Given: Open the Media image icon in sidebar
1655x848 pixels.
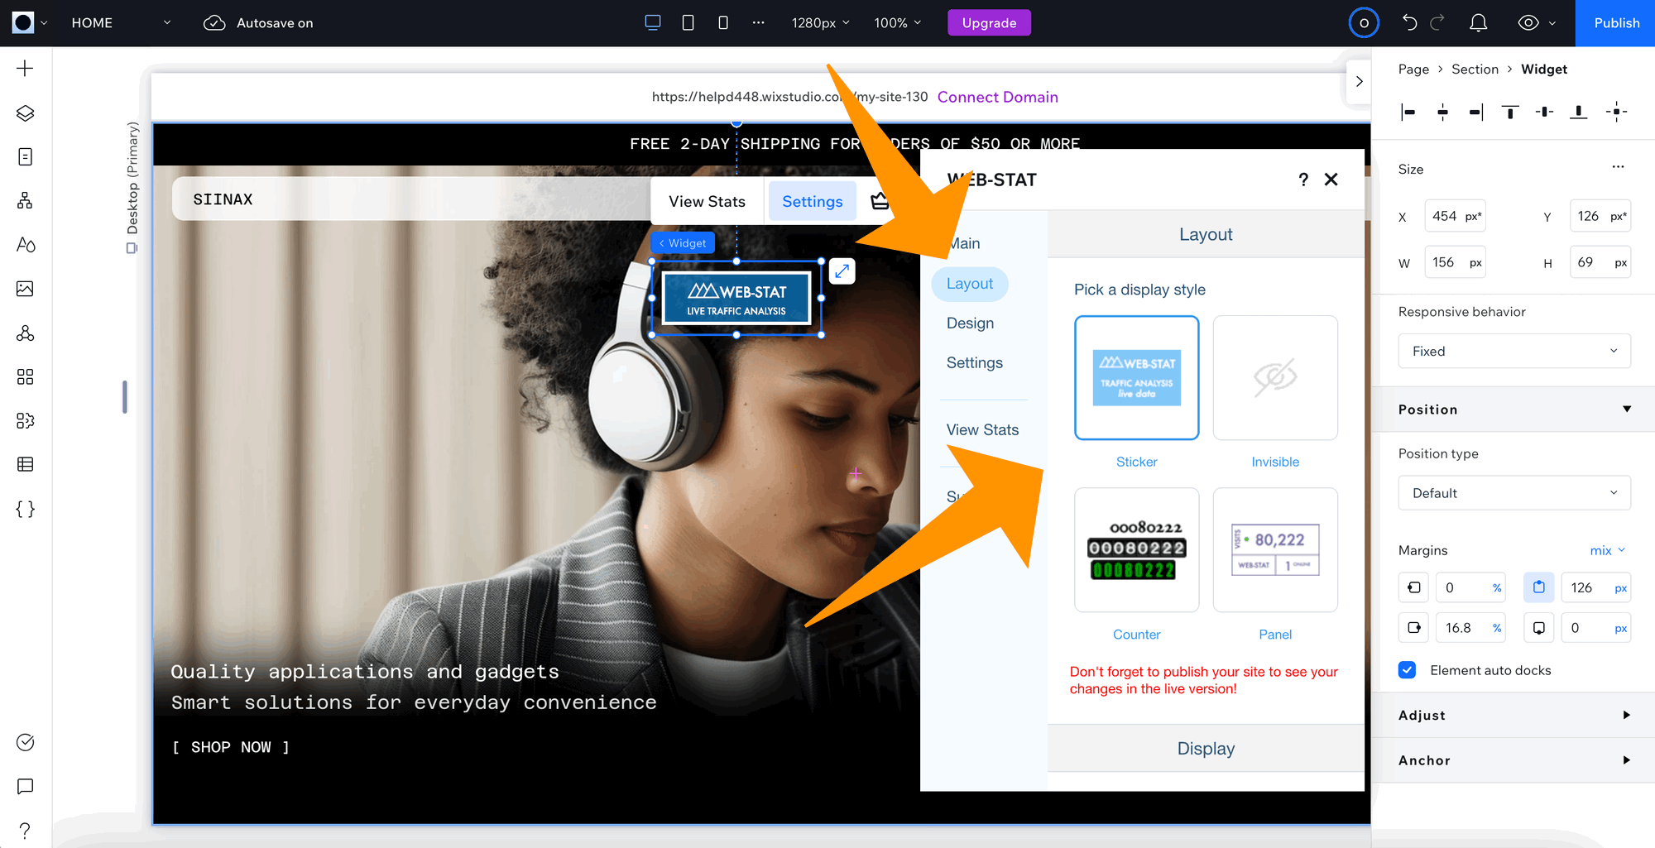Looking at the screenshot, I should (x=25, y=289).
